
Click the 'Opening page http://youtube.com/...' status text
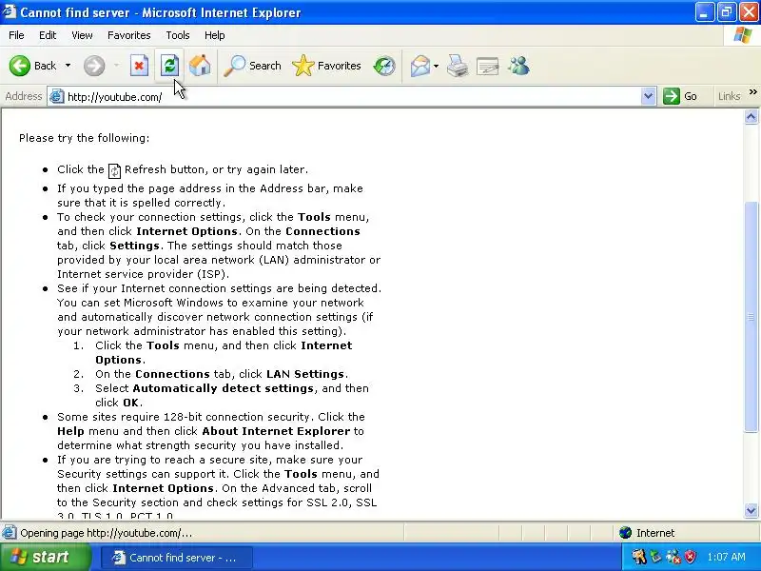[x=107, y=533]
